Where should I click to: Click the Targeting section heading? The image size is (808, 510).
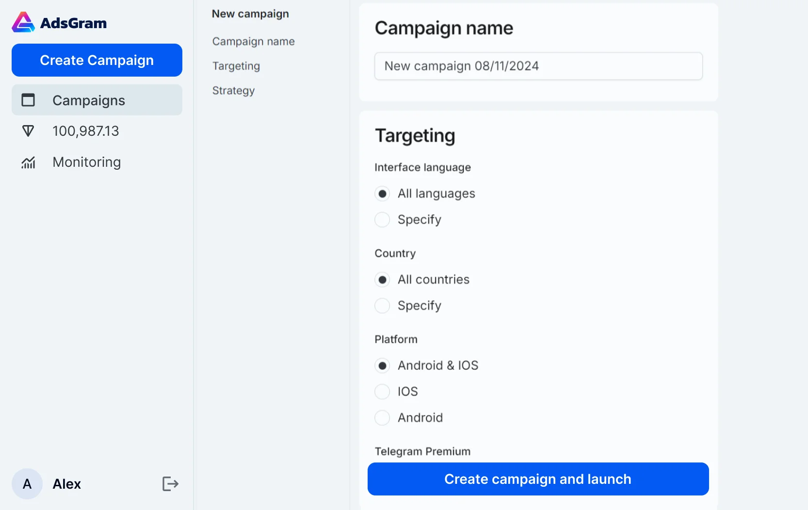click(415, 136)
